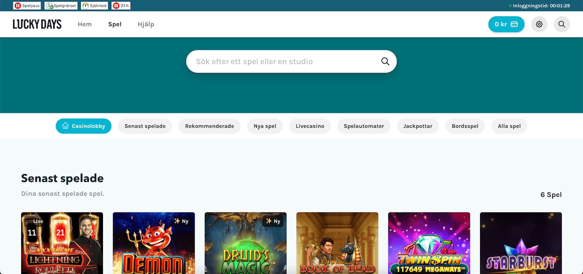Open the Starburst game thumbnail
Screen dimensions: 583x274
521,243
